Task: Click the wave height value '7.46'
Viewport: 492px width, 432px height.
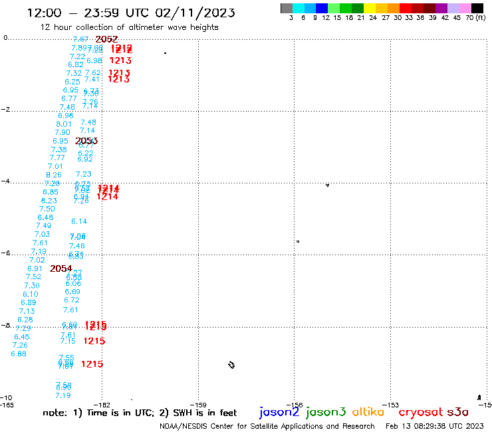Action: [77, 246]
